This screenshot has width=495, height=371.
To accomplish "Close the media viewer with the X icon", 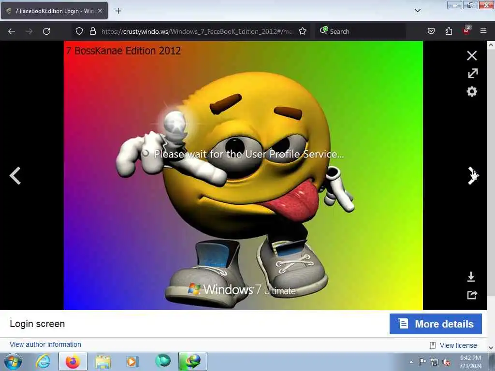I will coord(472,56).
